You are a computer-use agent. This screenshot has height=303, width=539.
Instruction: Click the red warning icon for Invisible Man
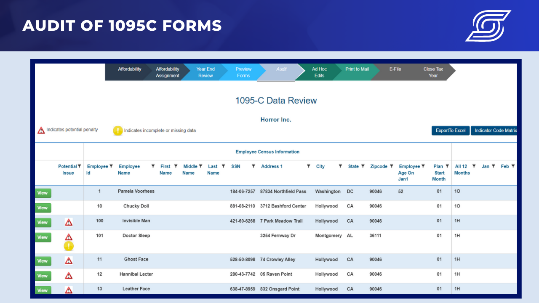coord(69,222)
